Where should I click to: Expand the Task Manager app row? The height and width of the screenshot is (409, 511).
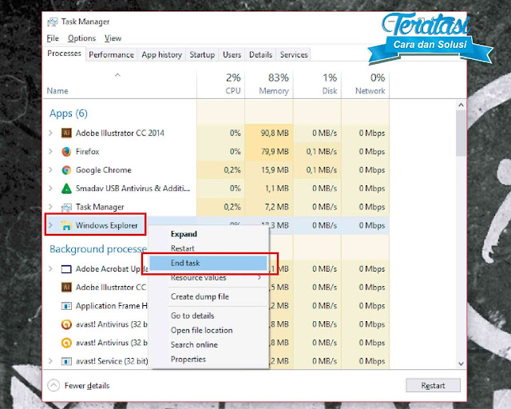[x=50, y=207]
